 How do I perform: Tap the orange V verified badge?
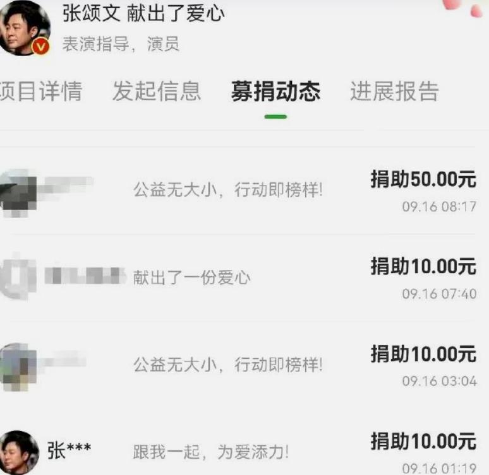pyautogui.click(x=41, y=47)
